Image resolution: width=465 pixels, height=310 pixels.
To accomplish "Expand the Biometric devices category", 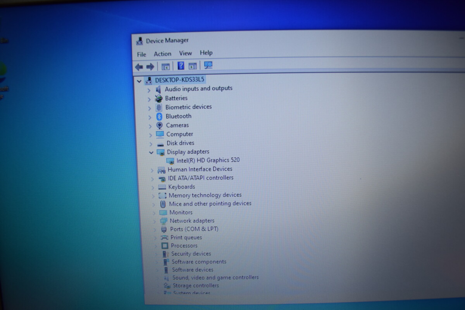I will pyautogui.click(x=150, y=108).
